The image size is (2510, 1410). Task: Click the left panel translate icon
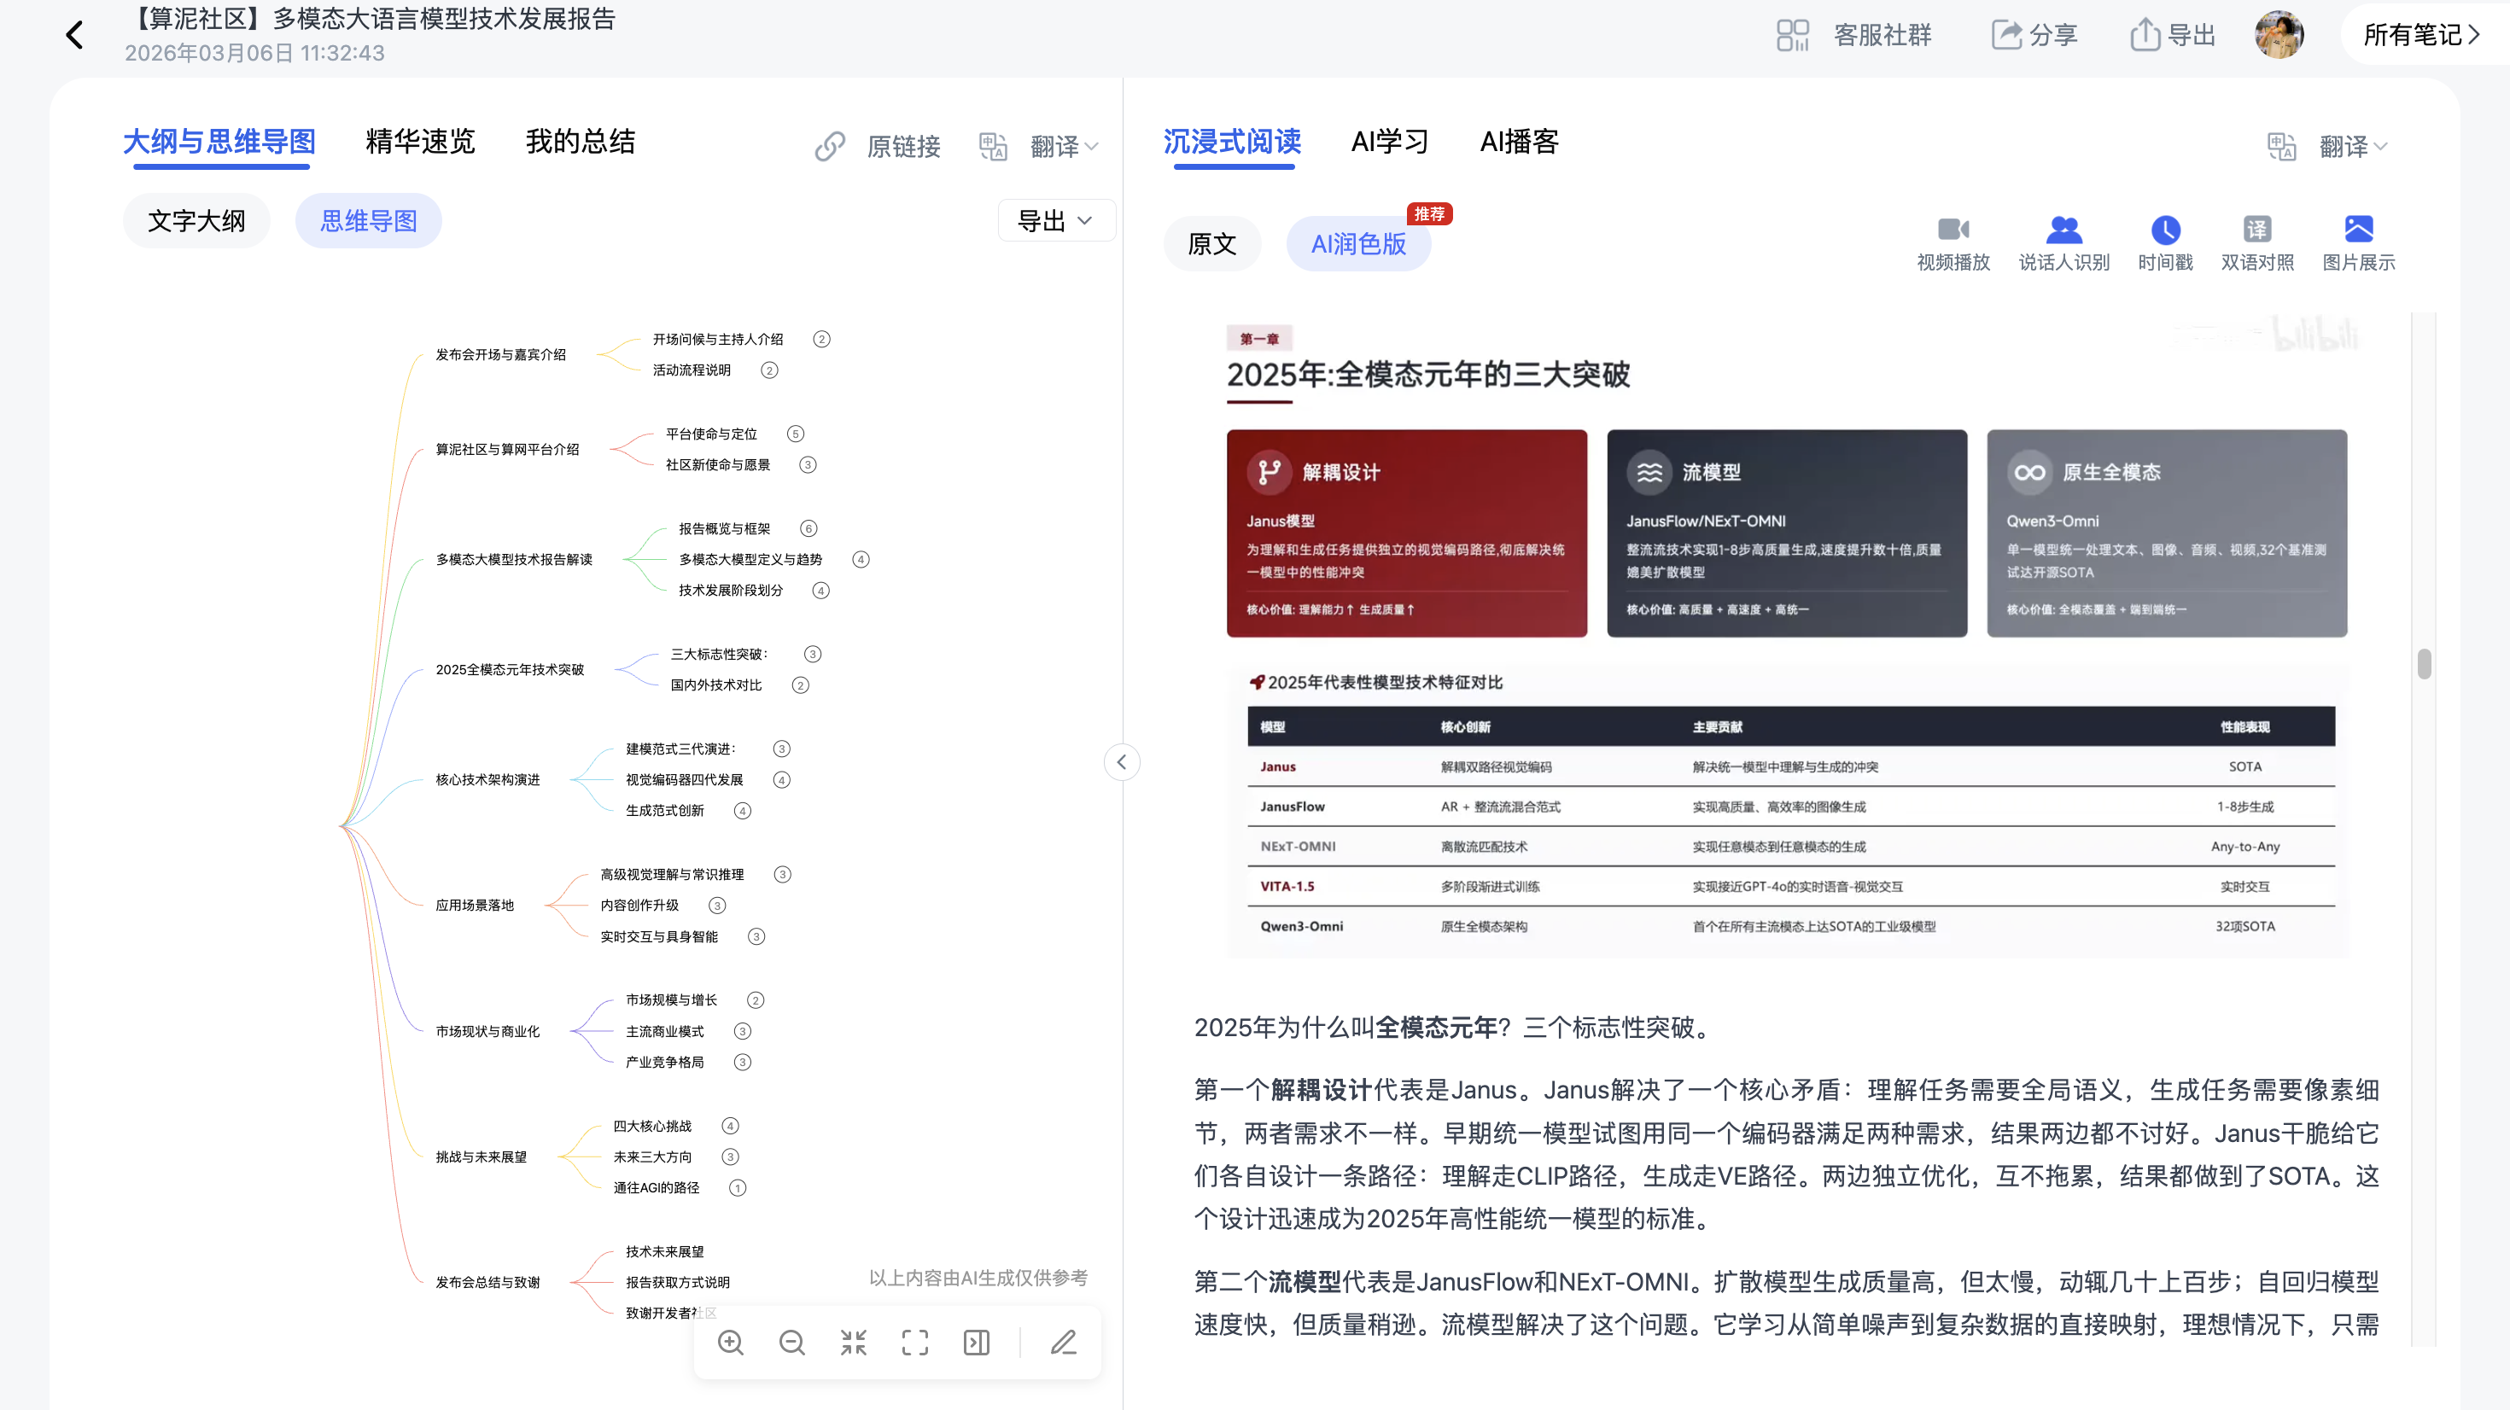[x=993, y=147]
